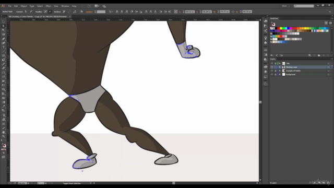
Task: Switch to the Swatches panel tab
Action: [274, 19]
